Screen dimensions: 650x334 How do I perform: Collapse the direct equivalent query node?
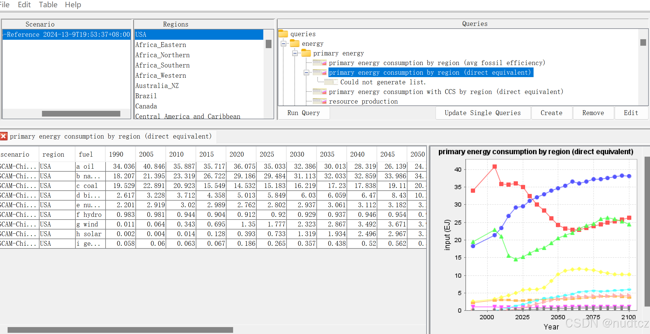pos(306,73)
